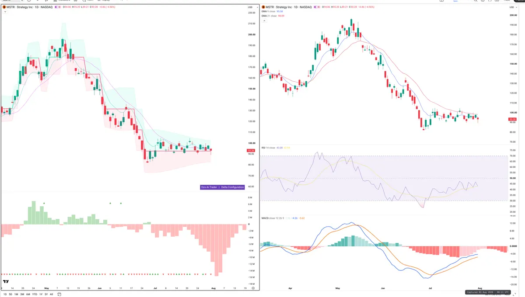The height and width of the screenshot is (297, 525).
Task: Open TradingView logo on left chart
Action: pos(6,282)
